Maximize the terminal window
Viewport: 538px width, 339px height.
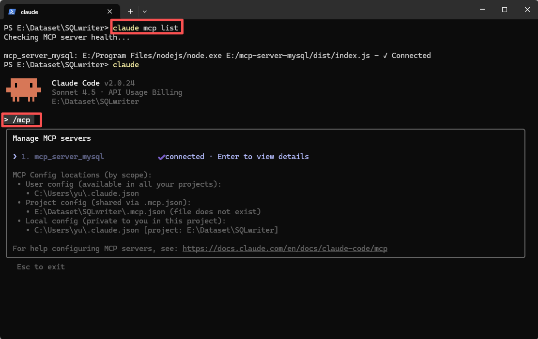[x=505, y=10]
